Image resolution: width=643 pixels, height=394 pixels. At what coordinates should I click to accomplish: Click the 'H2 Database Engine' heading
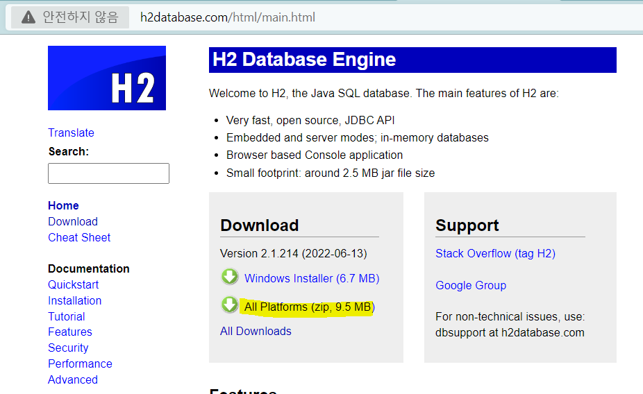coord(304,60)
